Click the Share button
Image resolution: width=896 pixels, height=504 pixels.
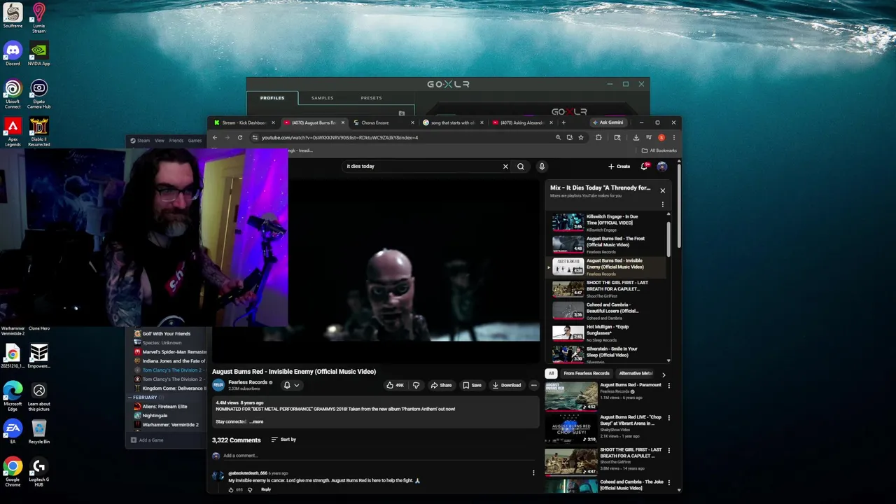click(441, 385)
